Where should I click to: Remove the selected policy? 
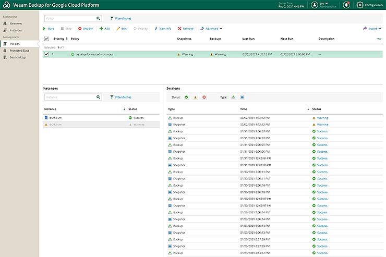[x=185, y=29]
